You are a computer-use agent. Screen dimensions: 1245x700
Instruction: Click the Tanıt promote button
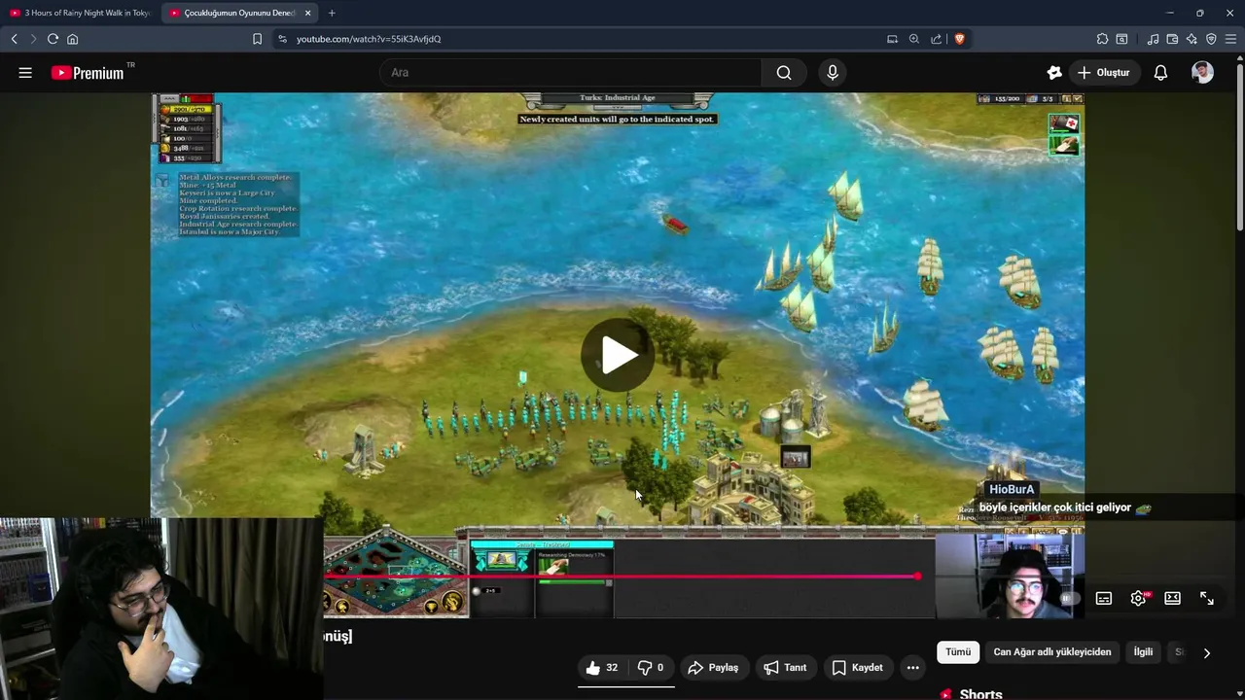[x=785, y=668]
